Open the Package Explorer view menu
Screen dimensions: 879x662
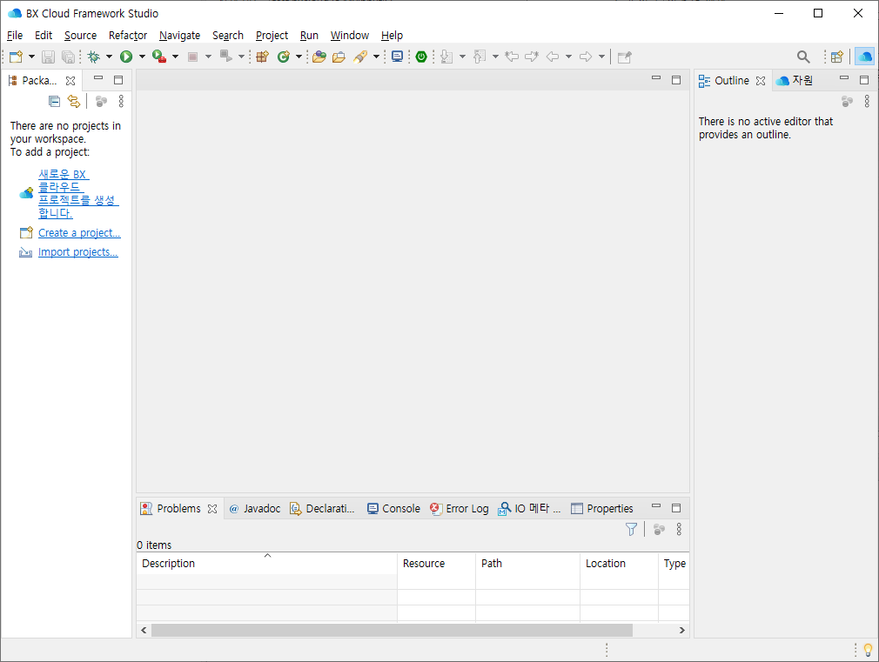point(121,101)
